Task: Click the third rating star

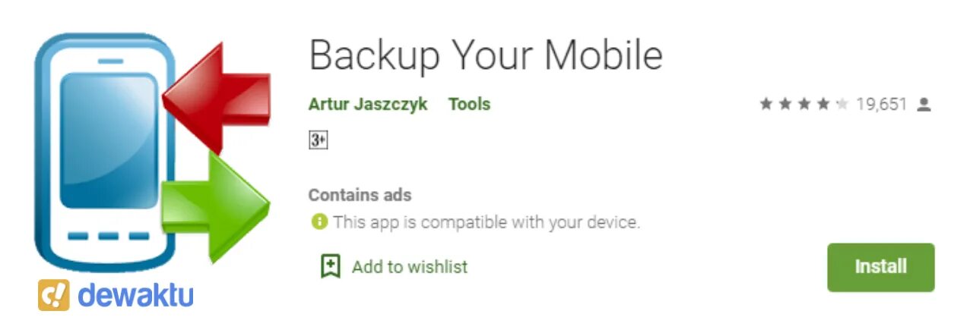Action: coord(803,105)
